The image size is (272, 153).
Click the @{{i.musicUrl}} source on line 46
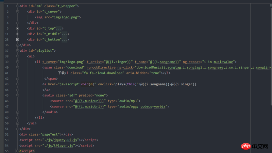pyautogui.click(x=89, y=101)
